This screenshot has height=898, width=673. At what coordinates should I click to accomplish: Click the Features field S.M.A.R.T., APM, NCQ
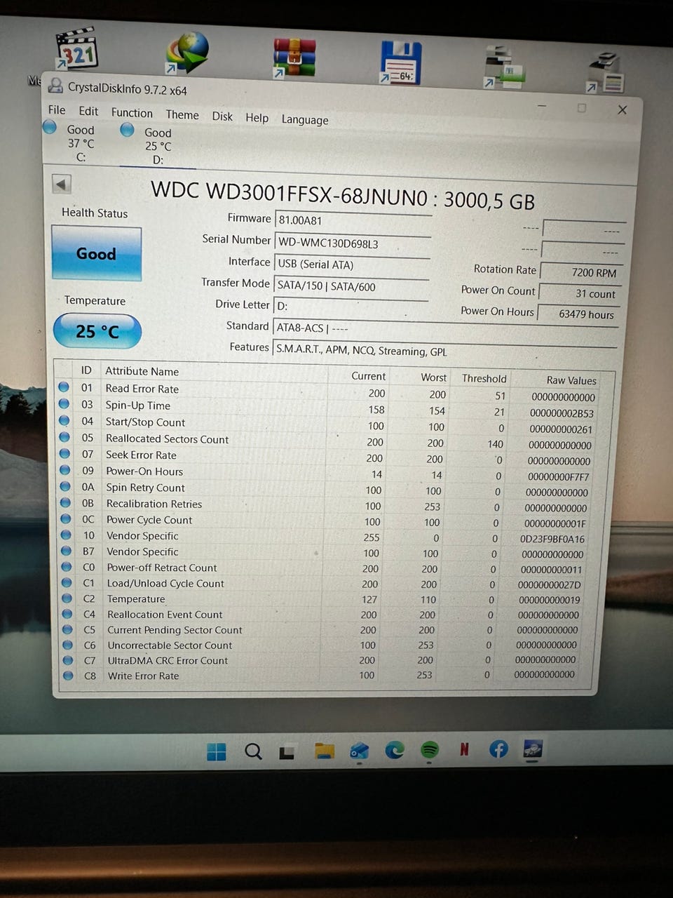click(x=444, y=350)
